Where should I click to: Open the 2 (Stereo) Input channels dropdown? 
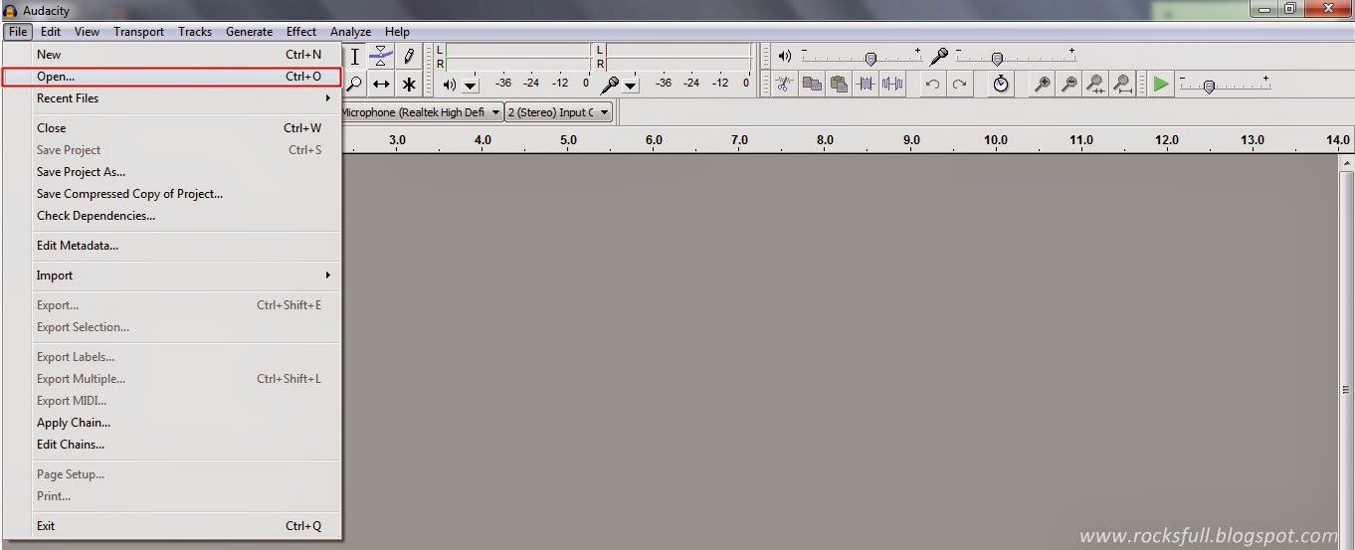558,112
